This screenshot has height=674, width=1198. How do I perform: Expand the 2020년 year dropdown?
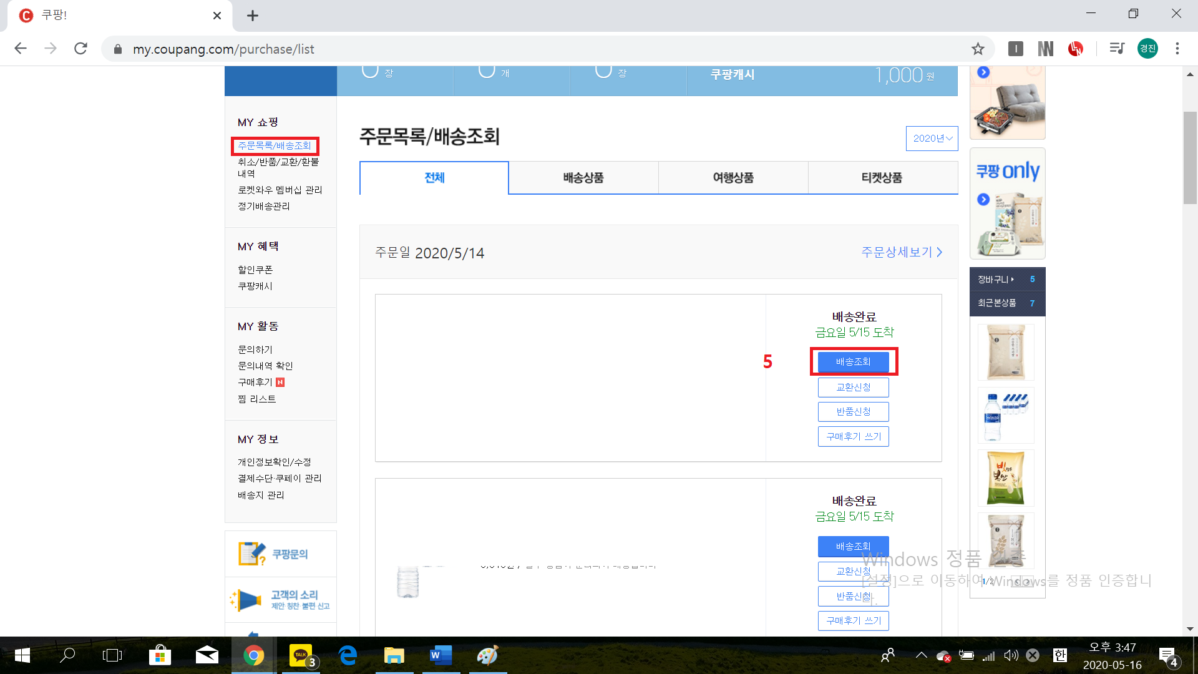(x=932, y=139)
